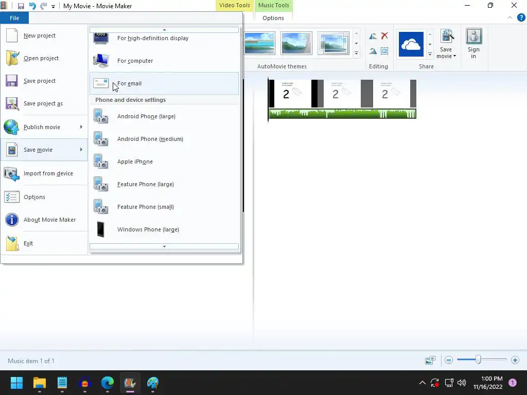Screen dimensions: 527x395
Task: Show hidden system tray icons
Action: pyautogui.click(x=422, y=383)
